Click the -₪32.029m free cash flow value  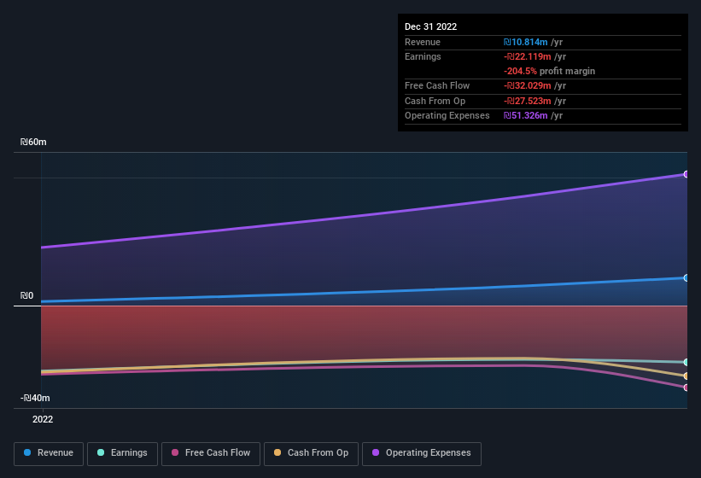527,85
